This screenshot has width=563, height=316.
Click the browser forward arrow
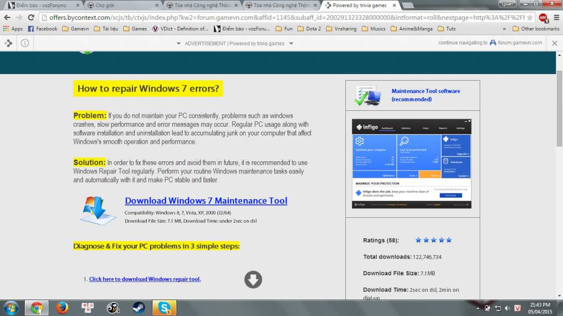pos(19,17)
